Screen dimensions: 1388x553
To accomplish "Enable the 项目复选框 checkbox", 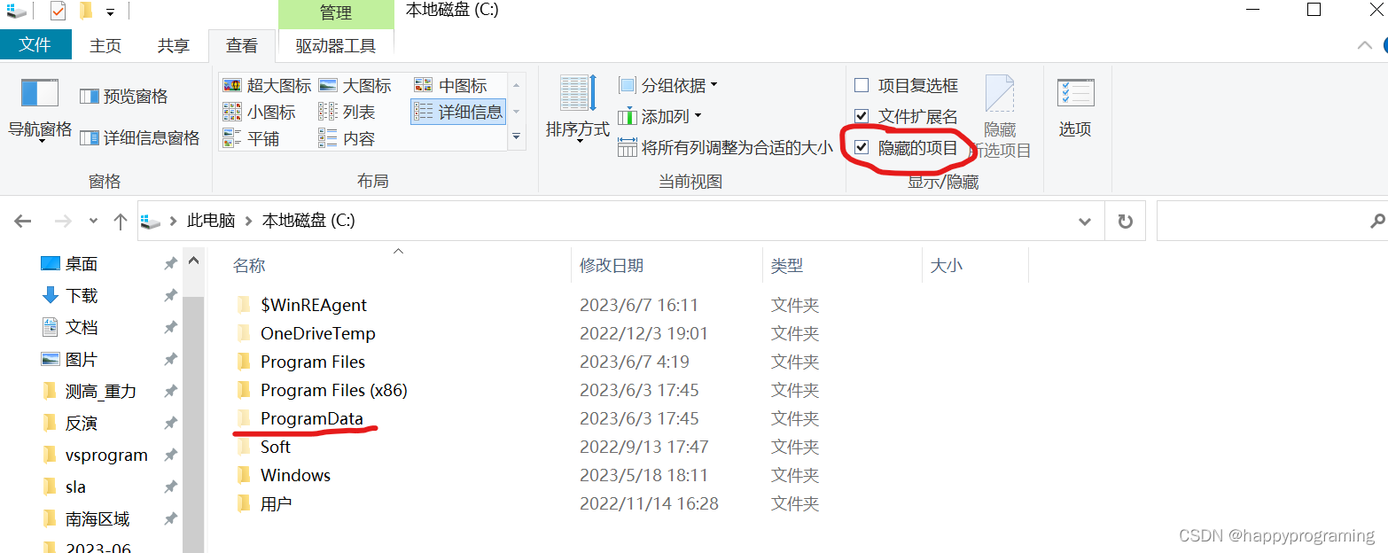I will coord(861,85).
